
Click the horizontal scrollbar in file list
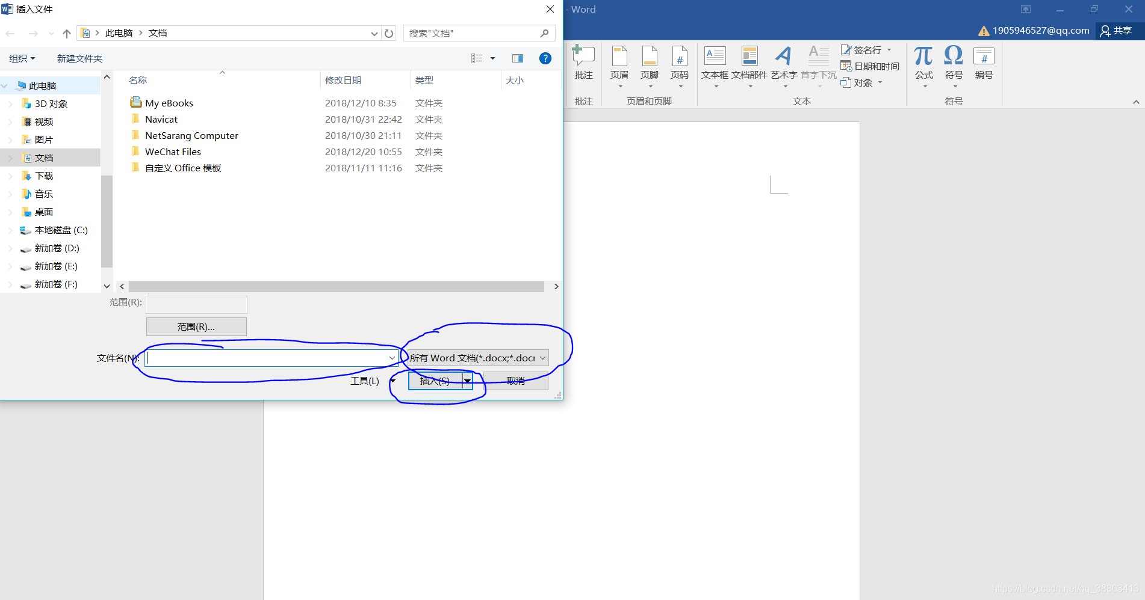coord(337,287)
